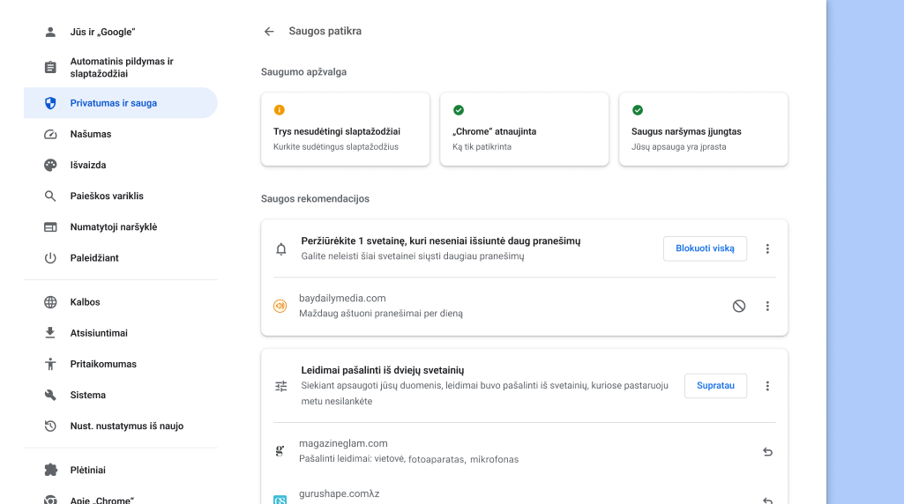Click the puzzle piece icon beside Plėtiniai
Viewport: 904px width, 504px height.
tap(50, 470)
